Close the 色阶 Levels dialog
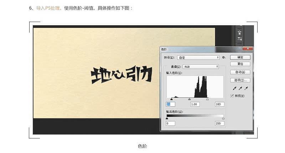 point(248,49)
